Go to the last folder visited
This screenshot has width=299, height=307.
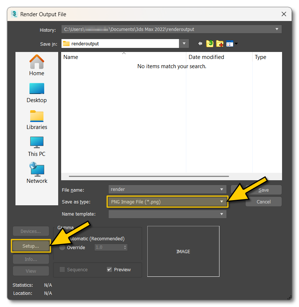(x=210, y=43)
